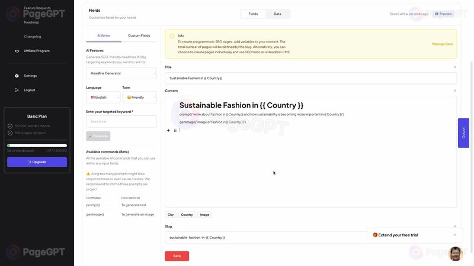Click the Settings label in sidebar

(x=30, y=76)
